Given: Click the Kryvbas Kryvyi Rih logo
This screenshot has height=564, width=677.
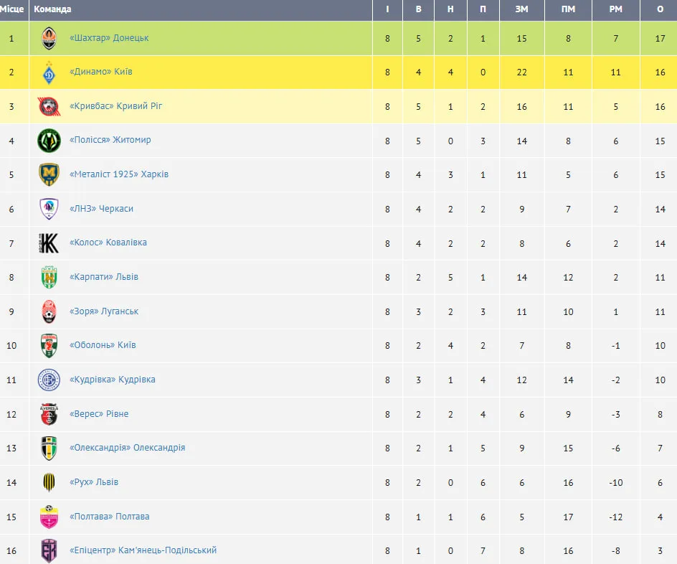Looking at the screenshot, I should pyautogui.click(x=49, y=106).
